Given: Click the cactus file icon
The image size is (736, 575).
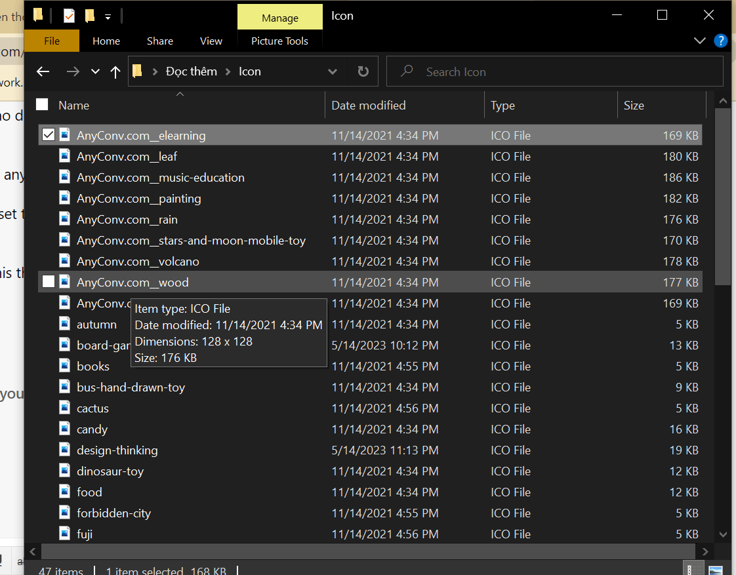Looking at the screenshot, I should coord(65,408).
